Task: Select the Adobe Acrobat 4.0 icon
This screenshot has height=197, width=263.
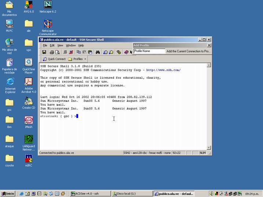Action: pyautogui.click(x=29, y=85)
